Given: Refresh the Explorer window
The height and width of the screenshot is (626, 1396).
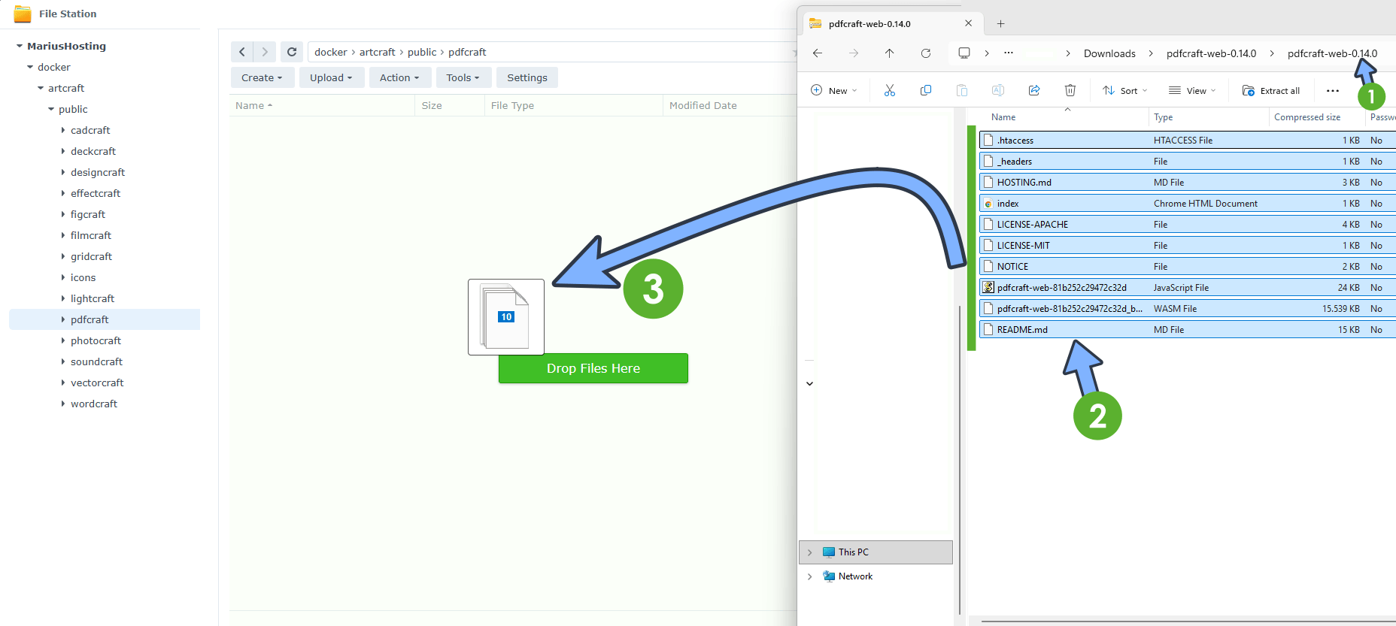Looking at the screenshot, I should pyautogui.click(x=926, y=53).
